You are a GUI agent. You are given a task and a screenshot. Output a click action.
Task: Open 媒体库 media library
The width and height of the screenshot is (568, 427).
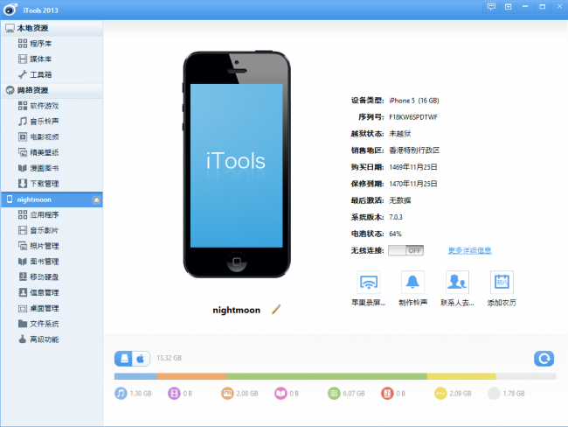click(52, 59)
